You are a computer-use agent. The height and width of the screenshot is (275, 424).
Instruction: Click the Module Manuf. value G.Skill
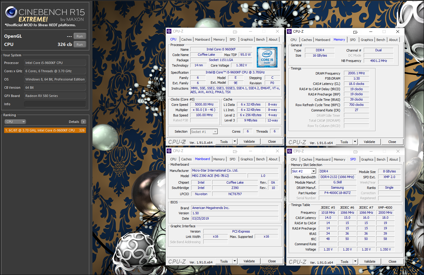pos(337,182)
